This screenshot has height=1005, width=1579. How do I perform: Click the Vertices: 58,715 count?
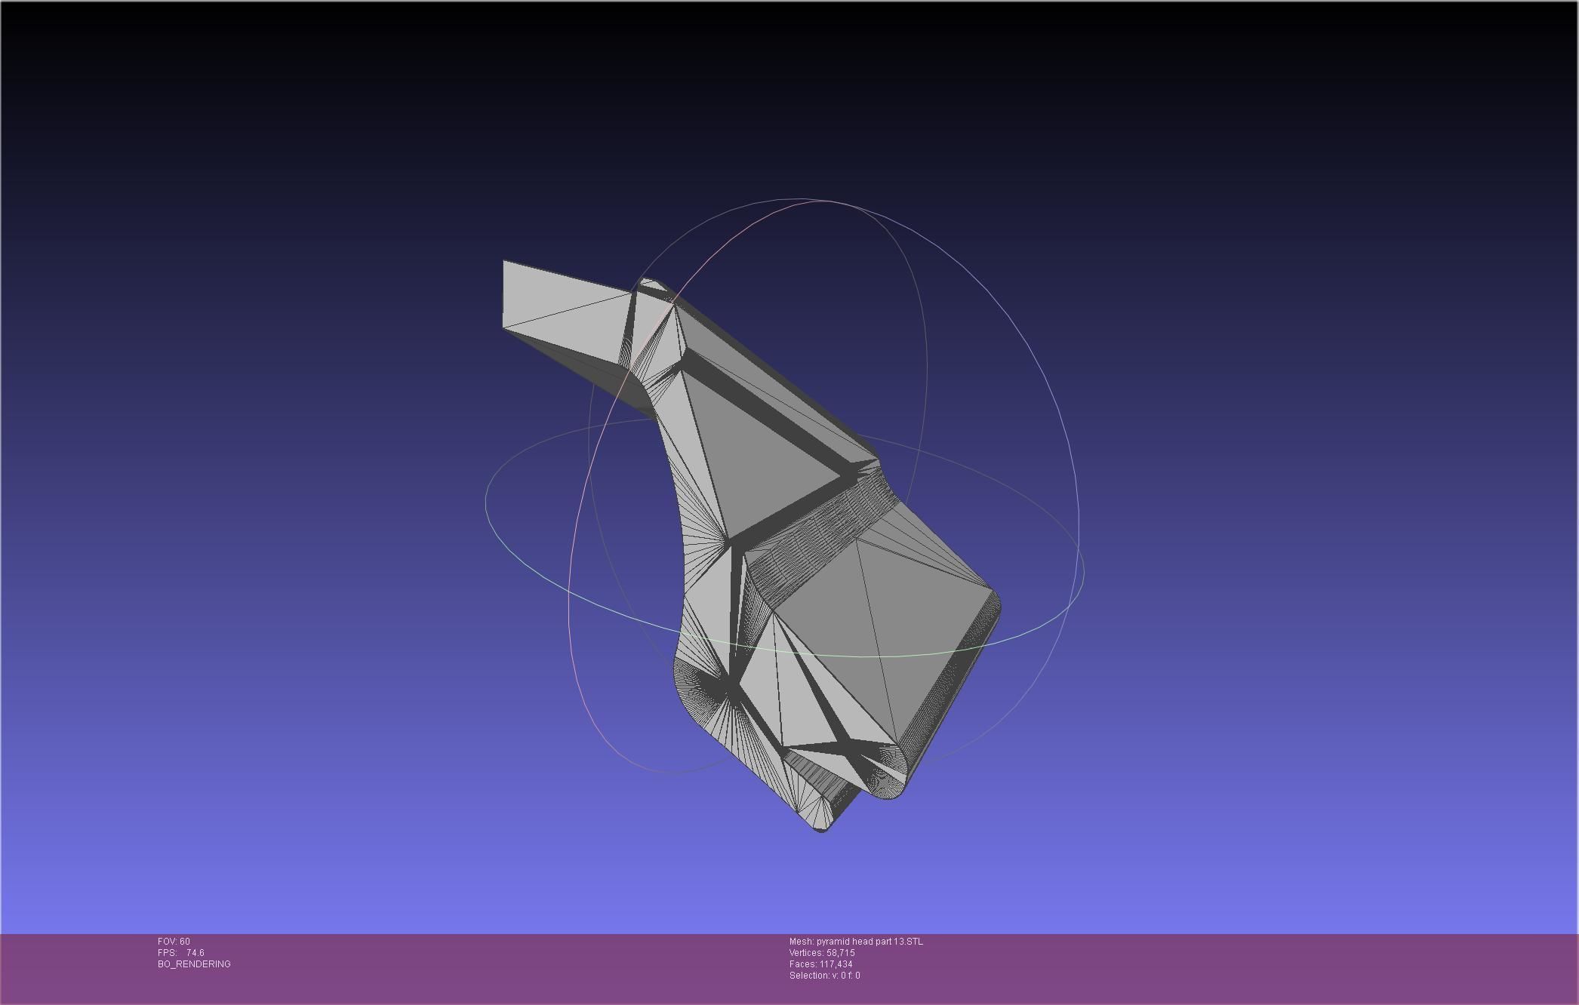pos(822,953)
